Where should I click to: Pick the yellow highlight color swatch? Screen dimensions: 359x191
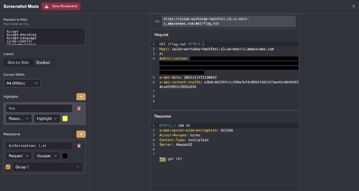(65, 118)
